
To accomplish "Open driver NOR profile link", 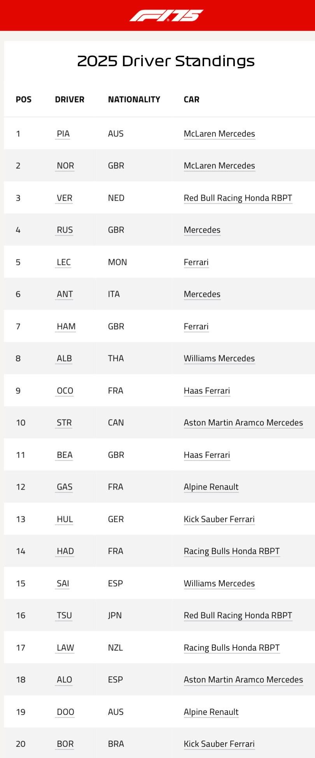I will click(x=65, y=166).
